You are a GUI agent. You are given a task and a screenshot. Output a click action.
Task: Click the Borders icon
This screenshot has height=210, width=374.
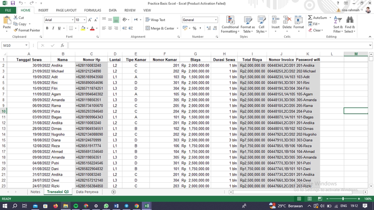click(x=71, y=28)
